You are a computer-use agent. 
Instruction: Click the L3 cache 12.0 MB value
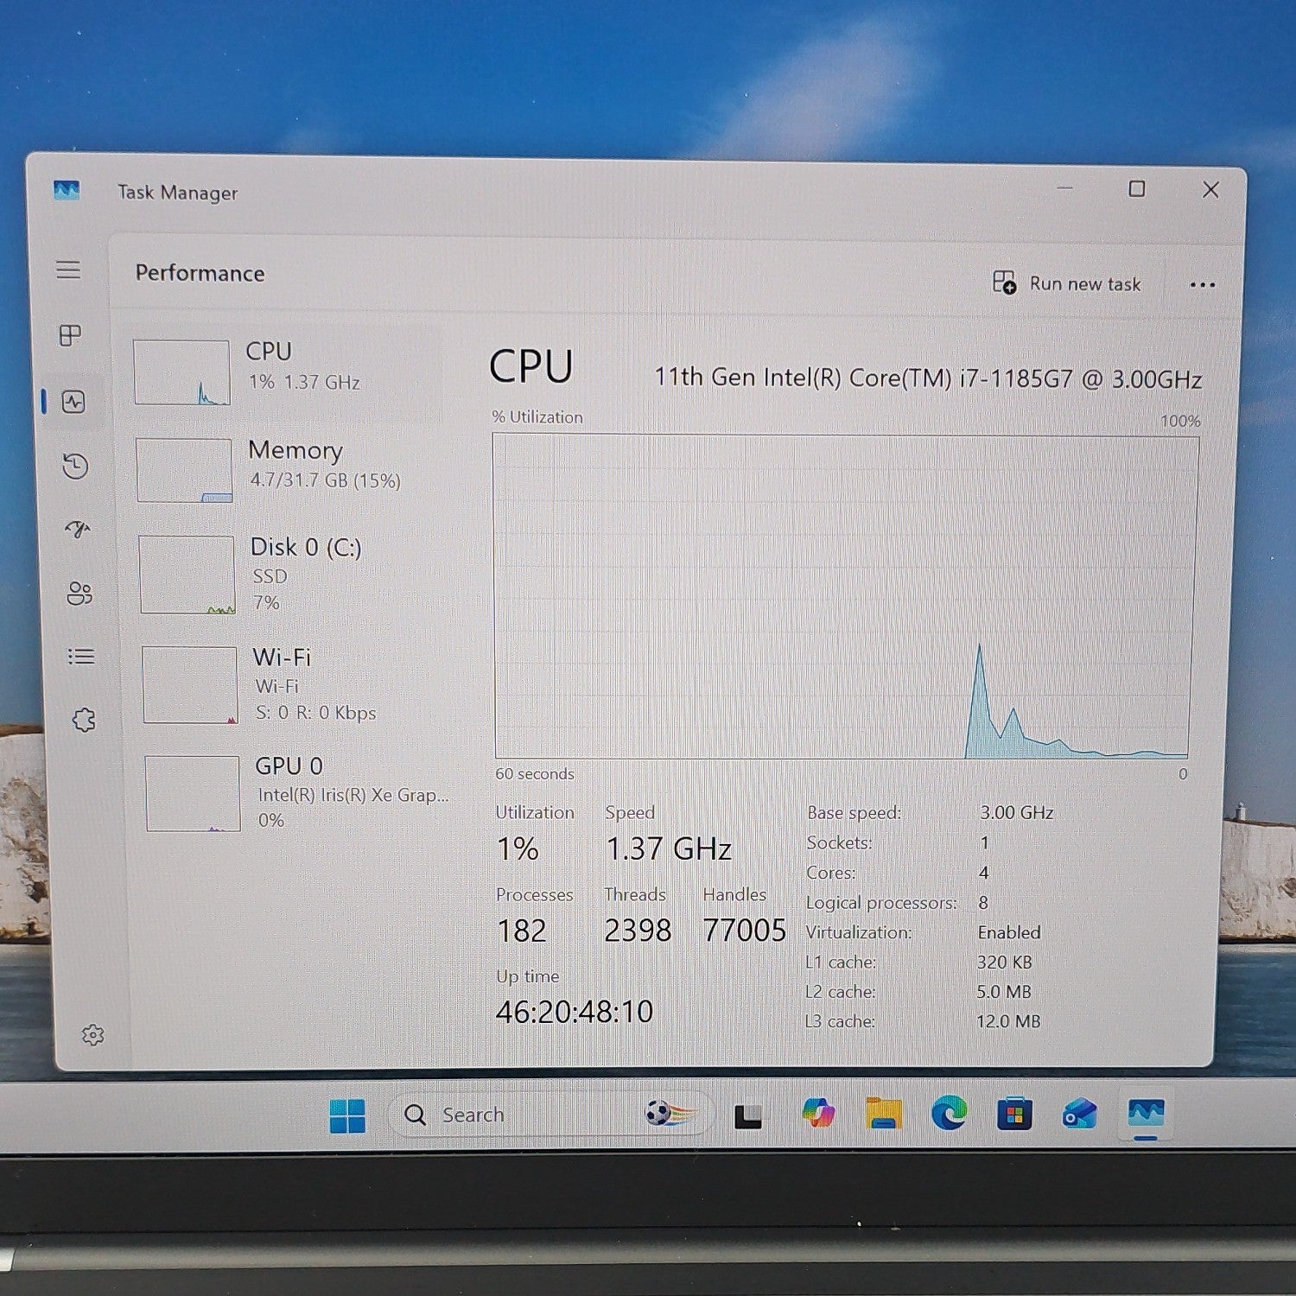click(1008, 1021)
